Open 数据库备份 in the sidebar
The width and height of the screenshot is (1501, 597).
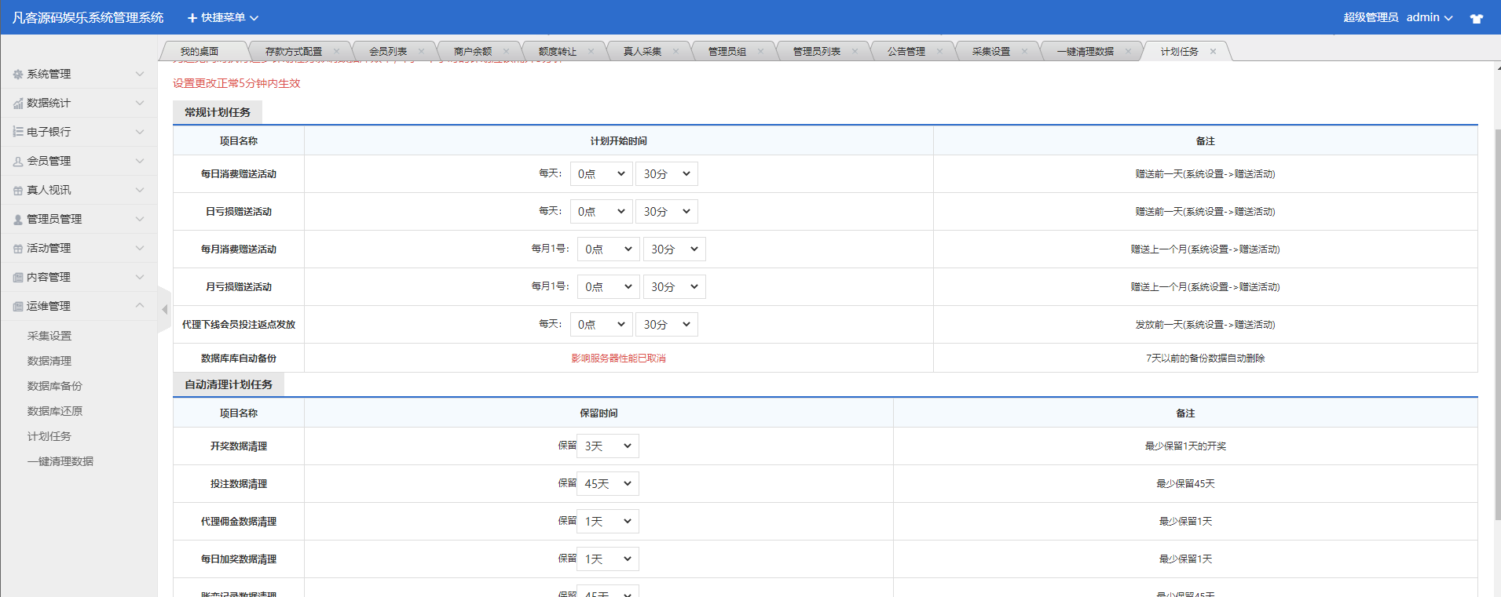pyautogui.click(x=55, y=386)
